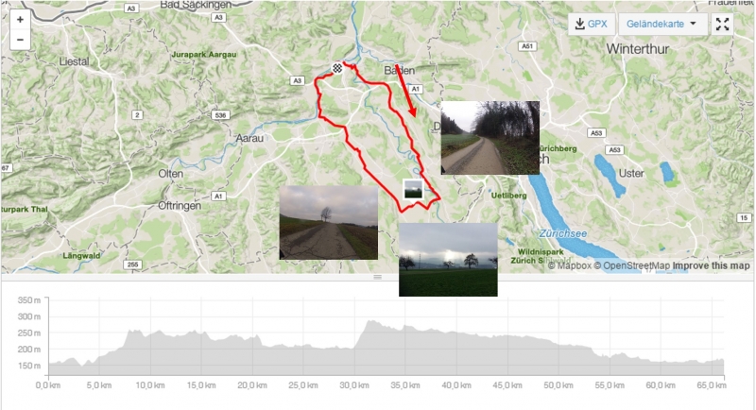Click the Winterthur city label
This screenshot has width=756, height=410.
click(637, 49)
